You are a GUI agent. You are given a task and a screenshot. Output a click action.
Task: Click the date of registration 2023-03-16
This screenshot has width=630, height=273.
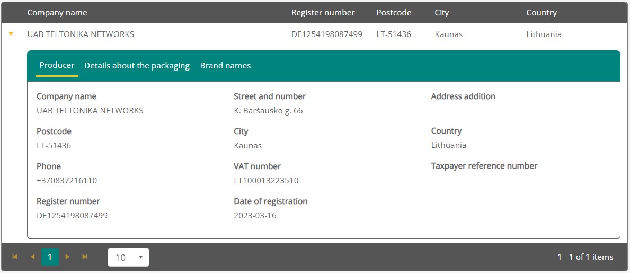click(x=255, y=216)
